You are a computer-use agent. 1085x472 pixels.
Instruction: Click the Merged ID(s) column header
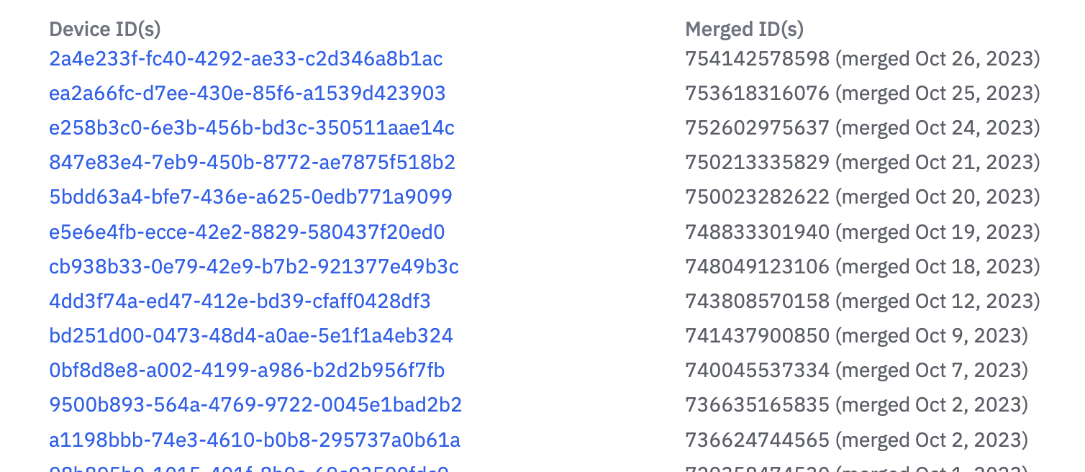745,29
